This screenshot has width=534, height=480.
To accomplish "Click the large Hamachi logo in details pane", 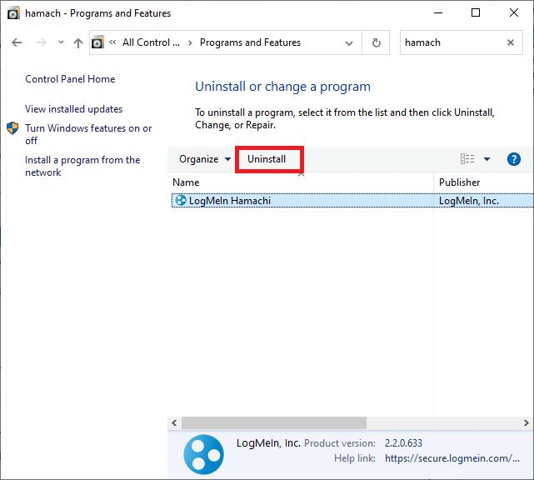I will pos(203,454).
